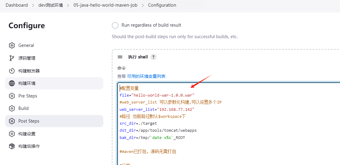Viewport: 340px width, 165px height.
Task: Jump to 构建后操作 section
Action: 54,146
